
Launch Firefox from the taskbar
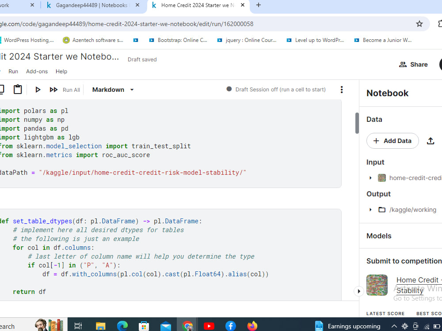(x=252, y=326)
